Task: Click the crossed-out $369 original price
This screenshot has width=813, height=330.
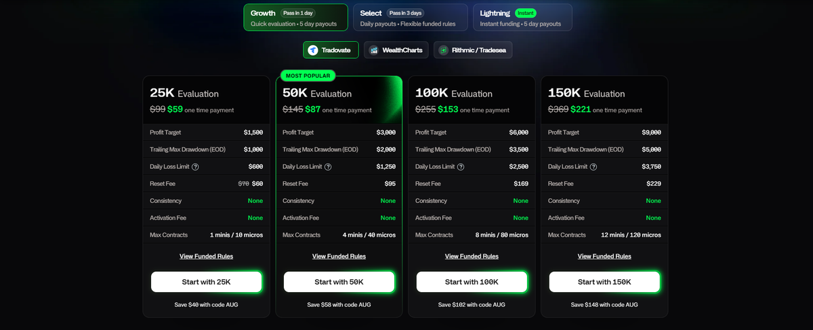Action: [558, 109]
